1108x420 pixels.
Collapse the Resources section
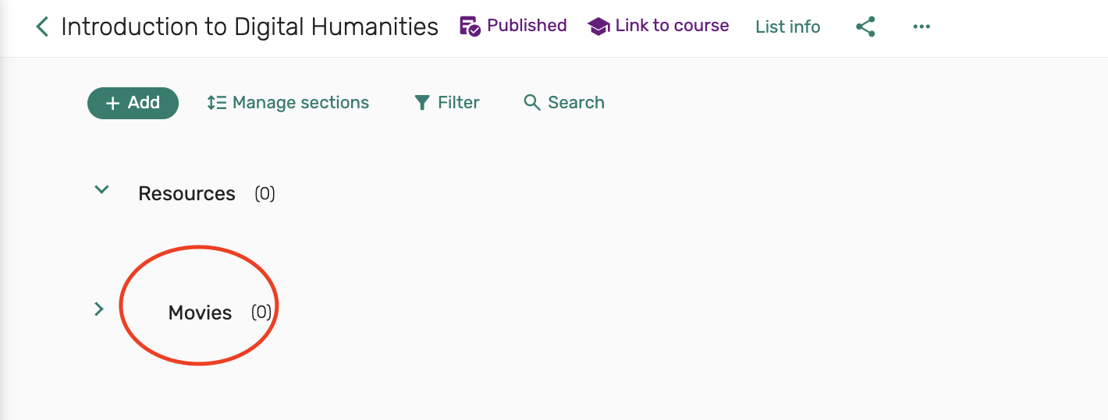coord(101,189)
